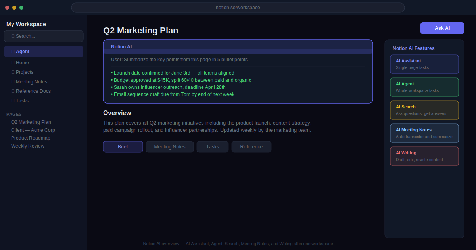Select Reference Docs in the sidebar

(44, 91)
